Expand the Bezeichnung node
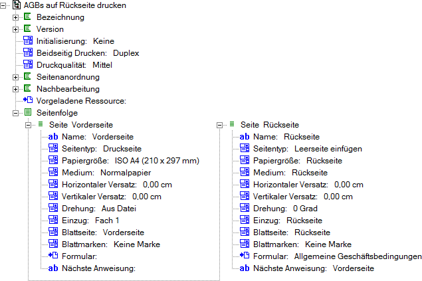 16,17
